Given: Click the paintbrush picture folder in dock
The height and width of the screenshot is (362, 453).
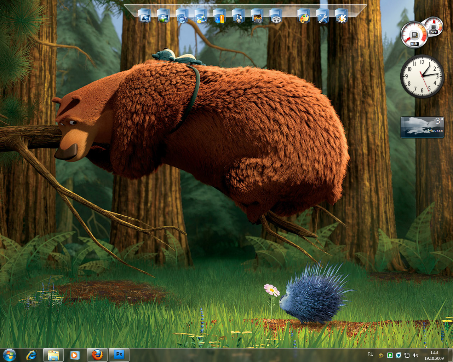Looking at the screenshot, I should (201, 16).
